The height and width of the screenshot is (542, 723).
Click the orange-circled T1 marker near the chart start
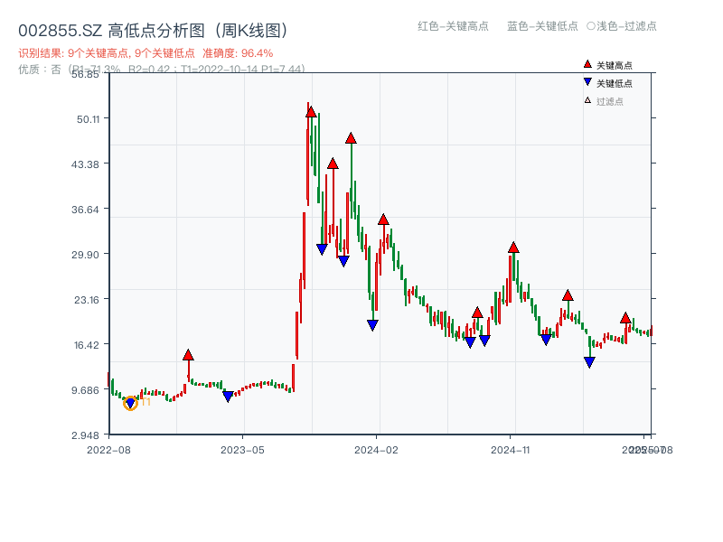[129, 404]
